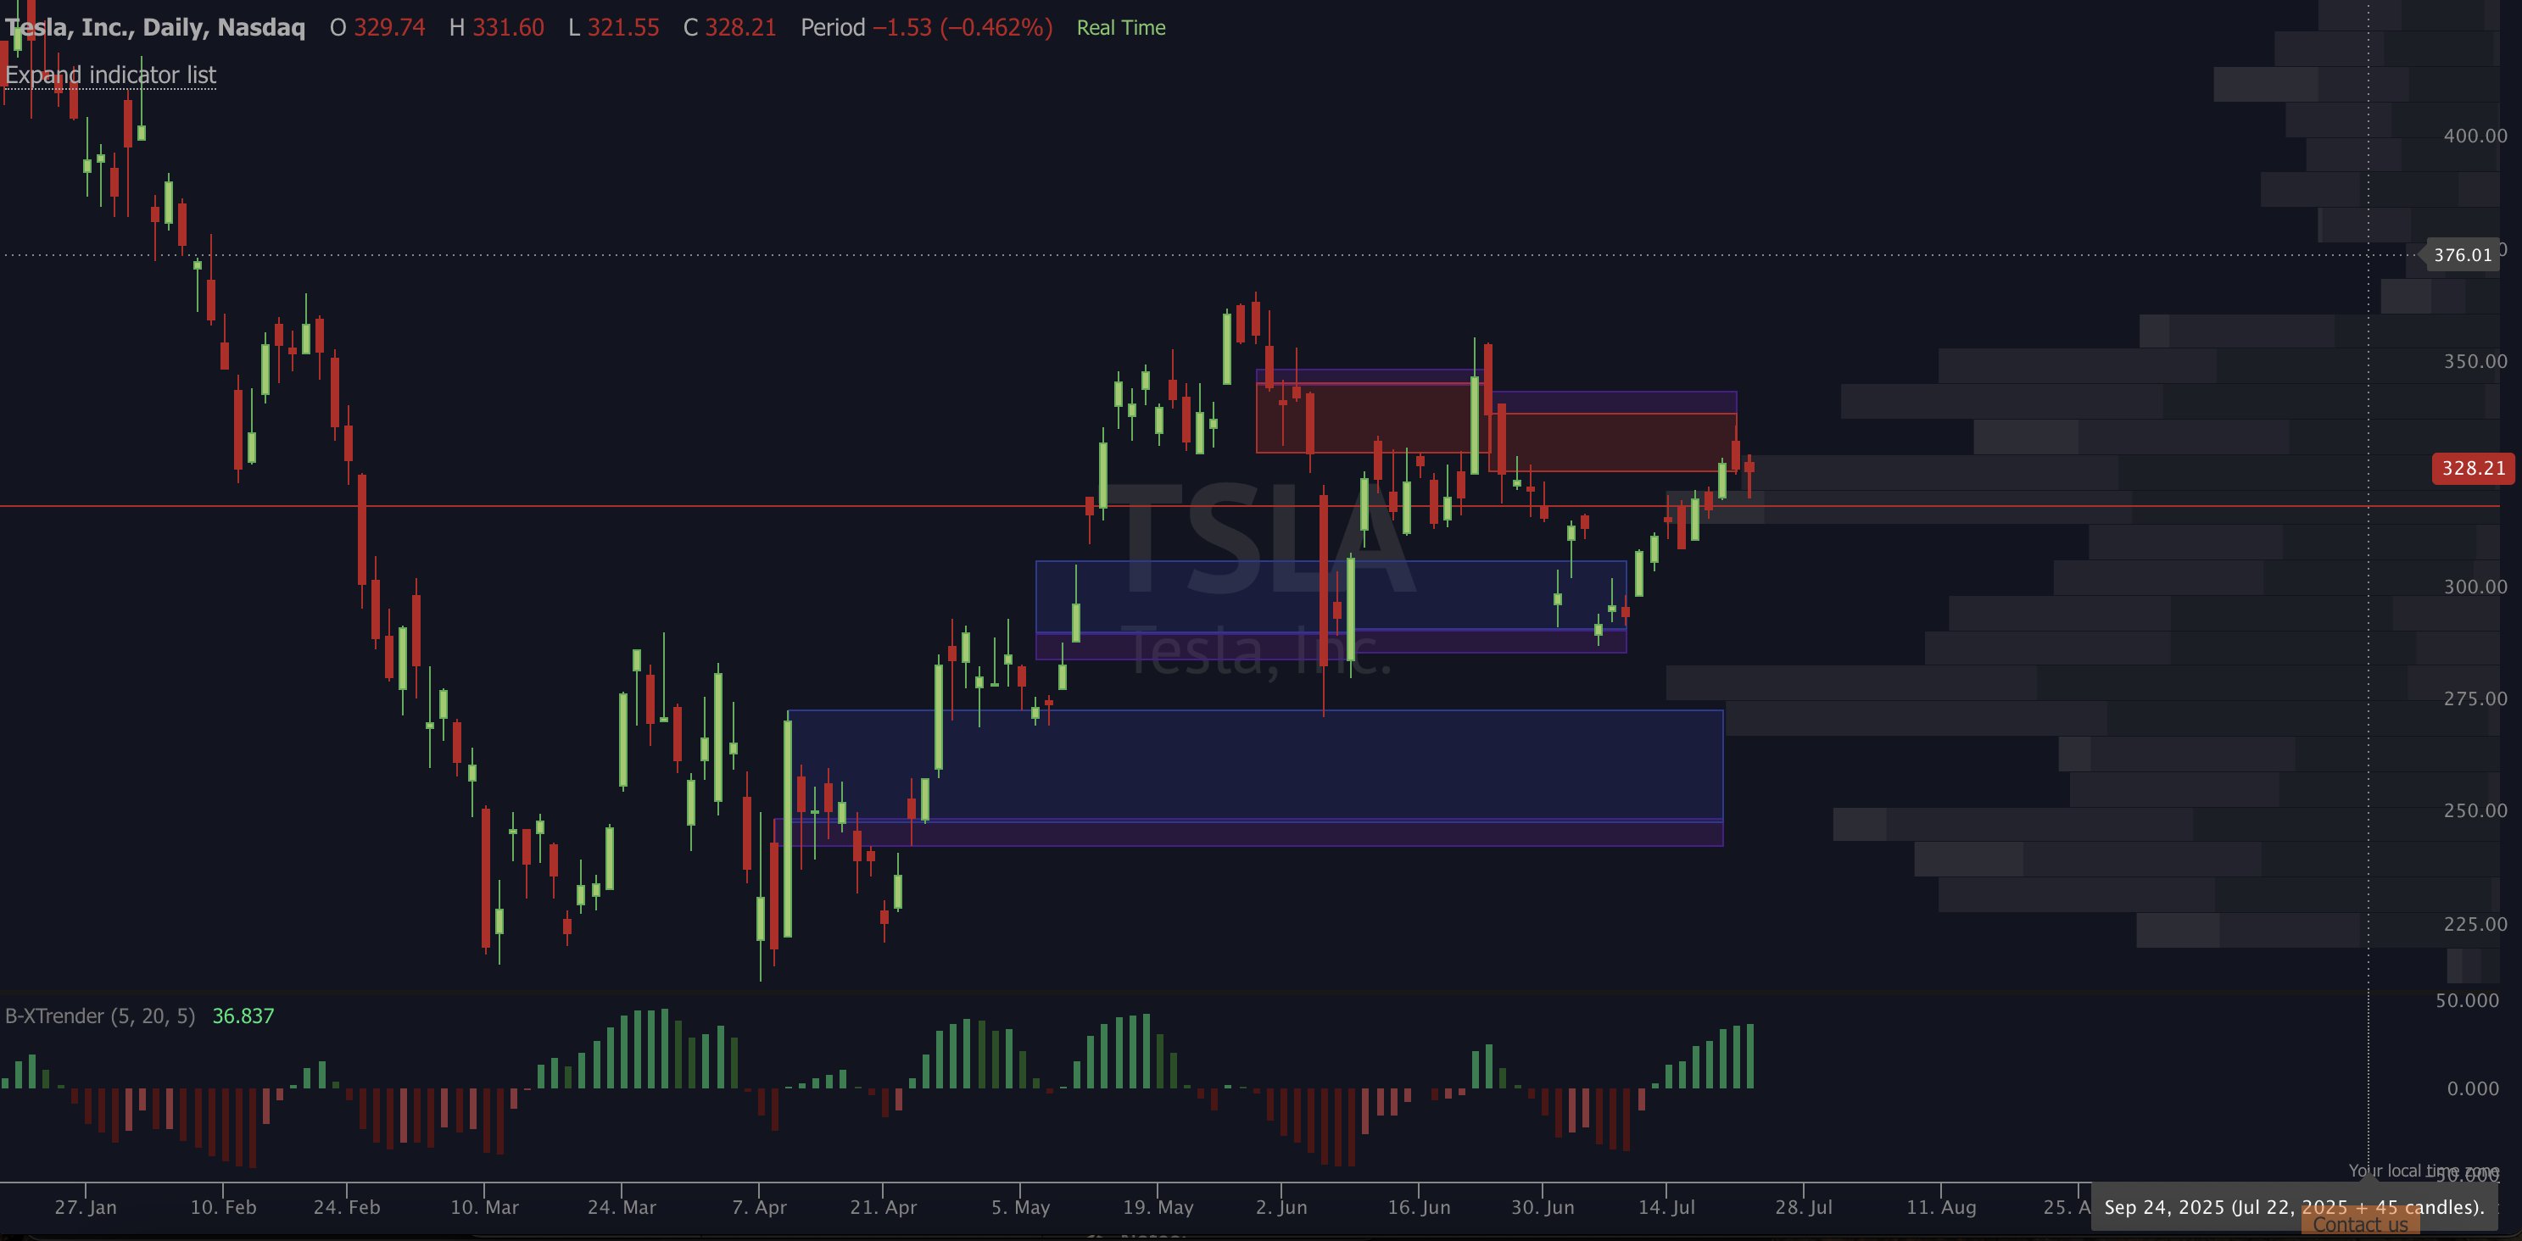Click the 0.000 indicator axis label
This screenshot has width=2522, height=1241.
point(2472,1088)
